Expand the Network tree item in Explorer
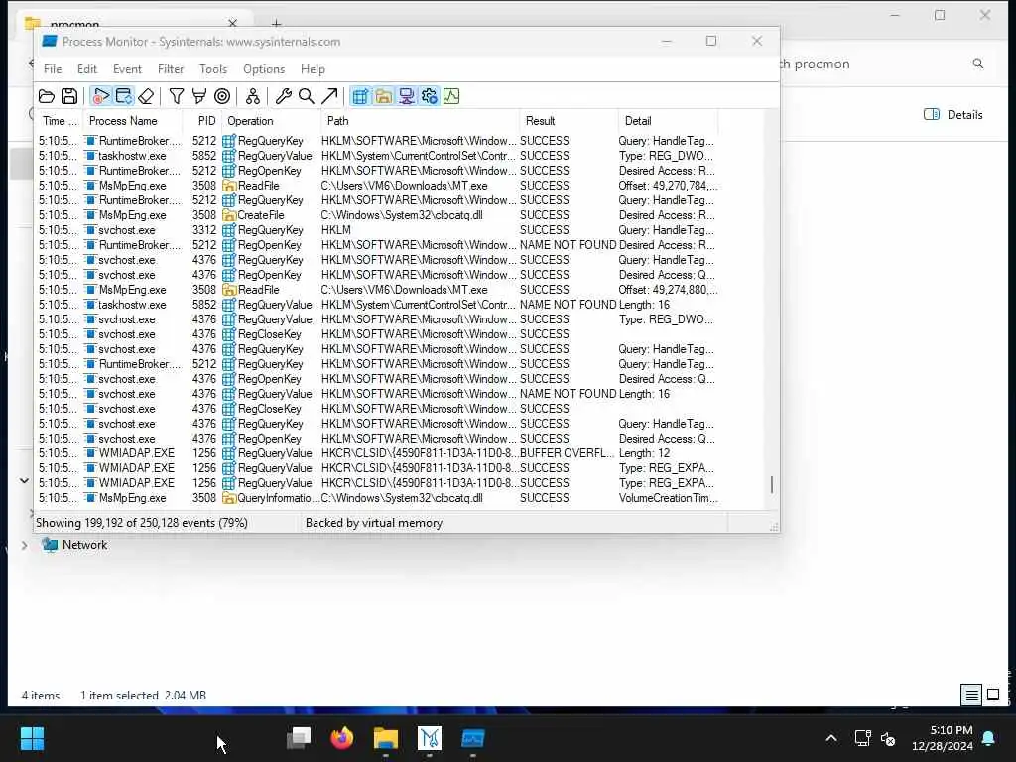Screen dimensions: 1016x762 tap(24, 545)
